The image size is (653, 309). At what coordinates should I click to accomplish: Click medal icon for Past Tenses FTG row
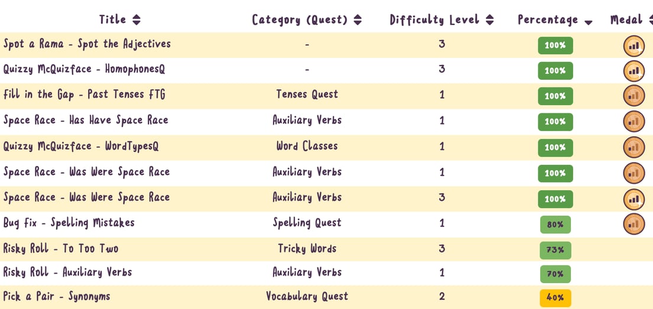(x=634, y=96)
